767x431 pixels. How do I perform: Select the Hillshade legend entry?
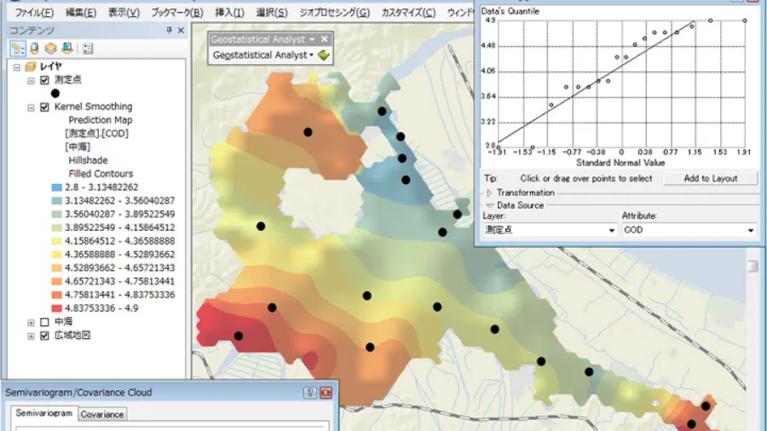pyautogui.click(x=88, y=160)
